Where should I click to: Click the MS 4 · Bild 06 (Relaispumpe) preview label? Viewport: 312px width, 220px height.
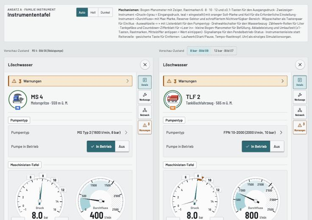coord(47,51)
